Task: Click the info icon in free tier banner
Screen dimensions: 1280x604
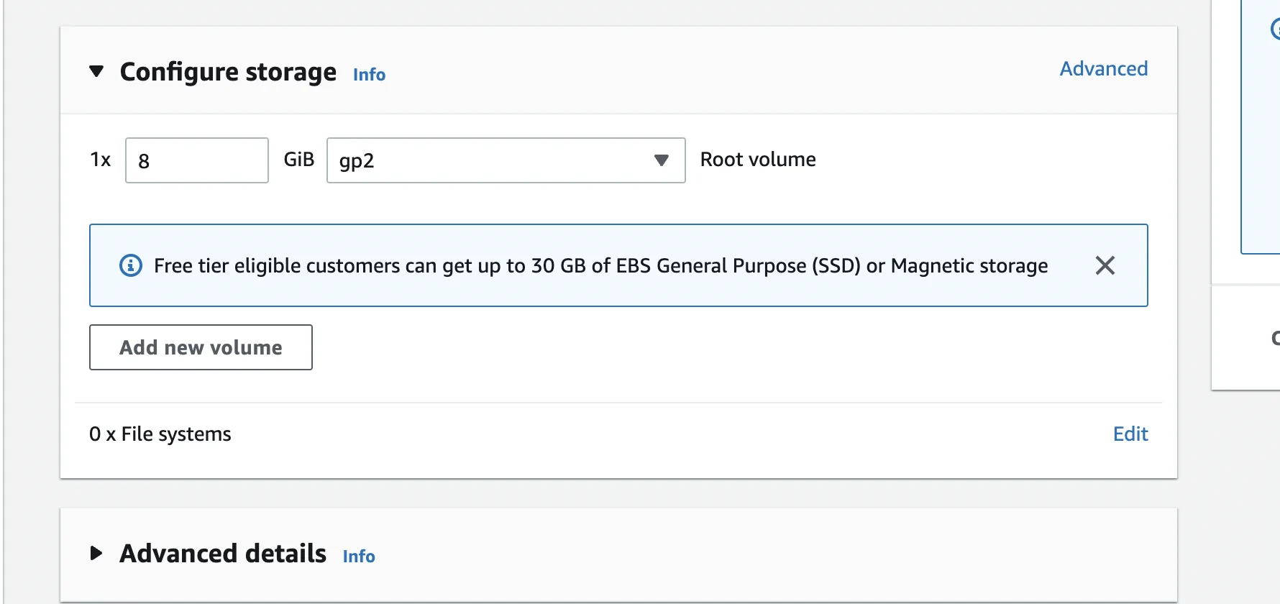Action: click(131, 265)
